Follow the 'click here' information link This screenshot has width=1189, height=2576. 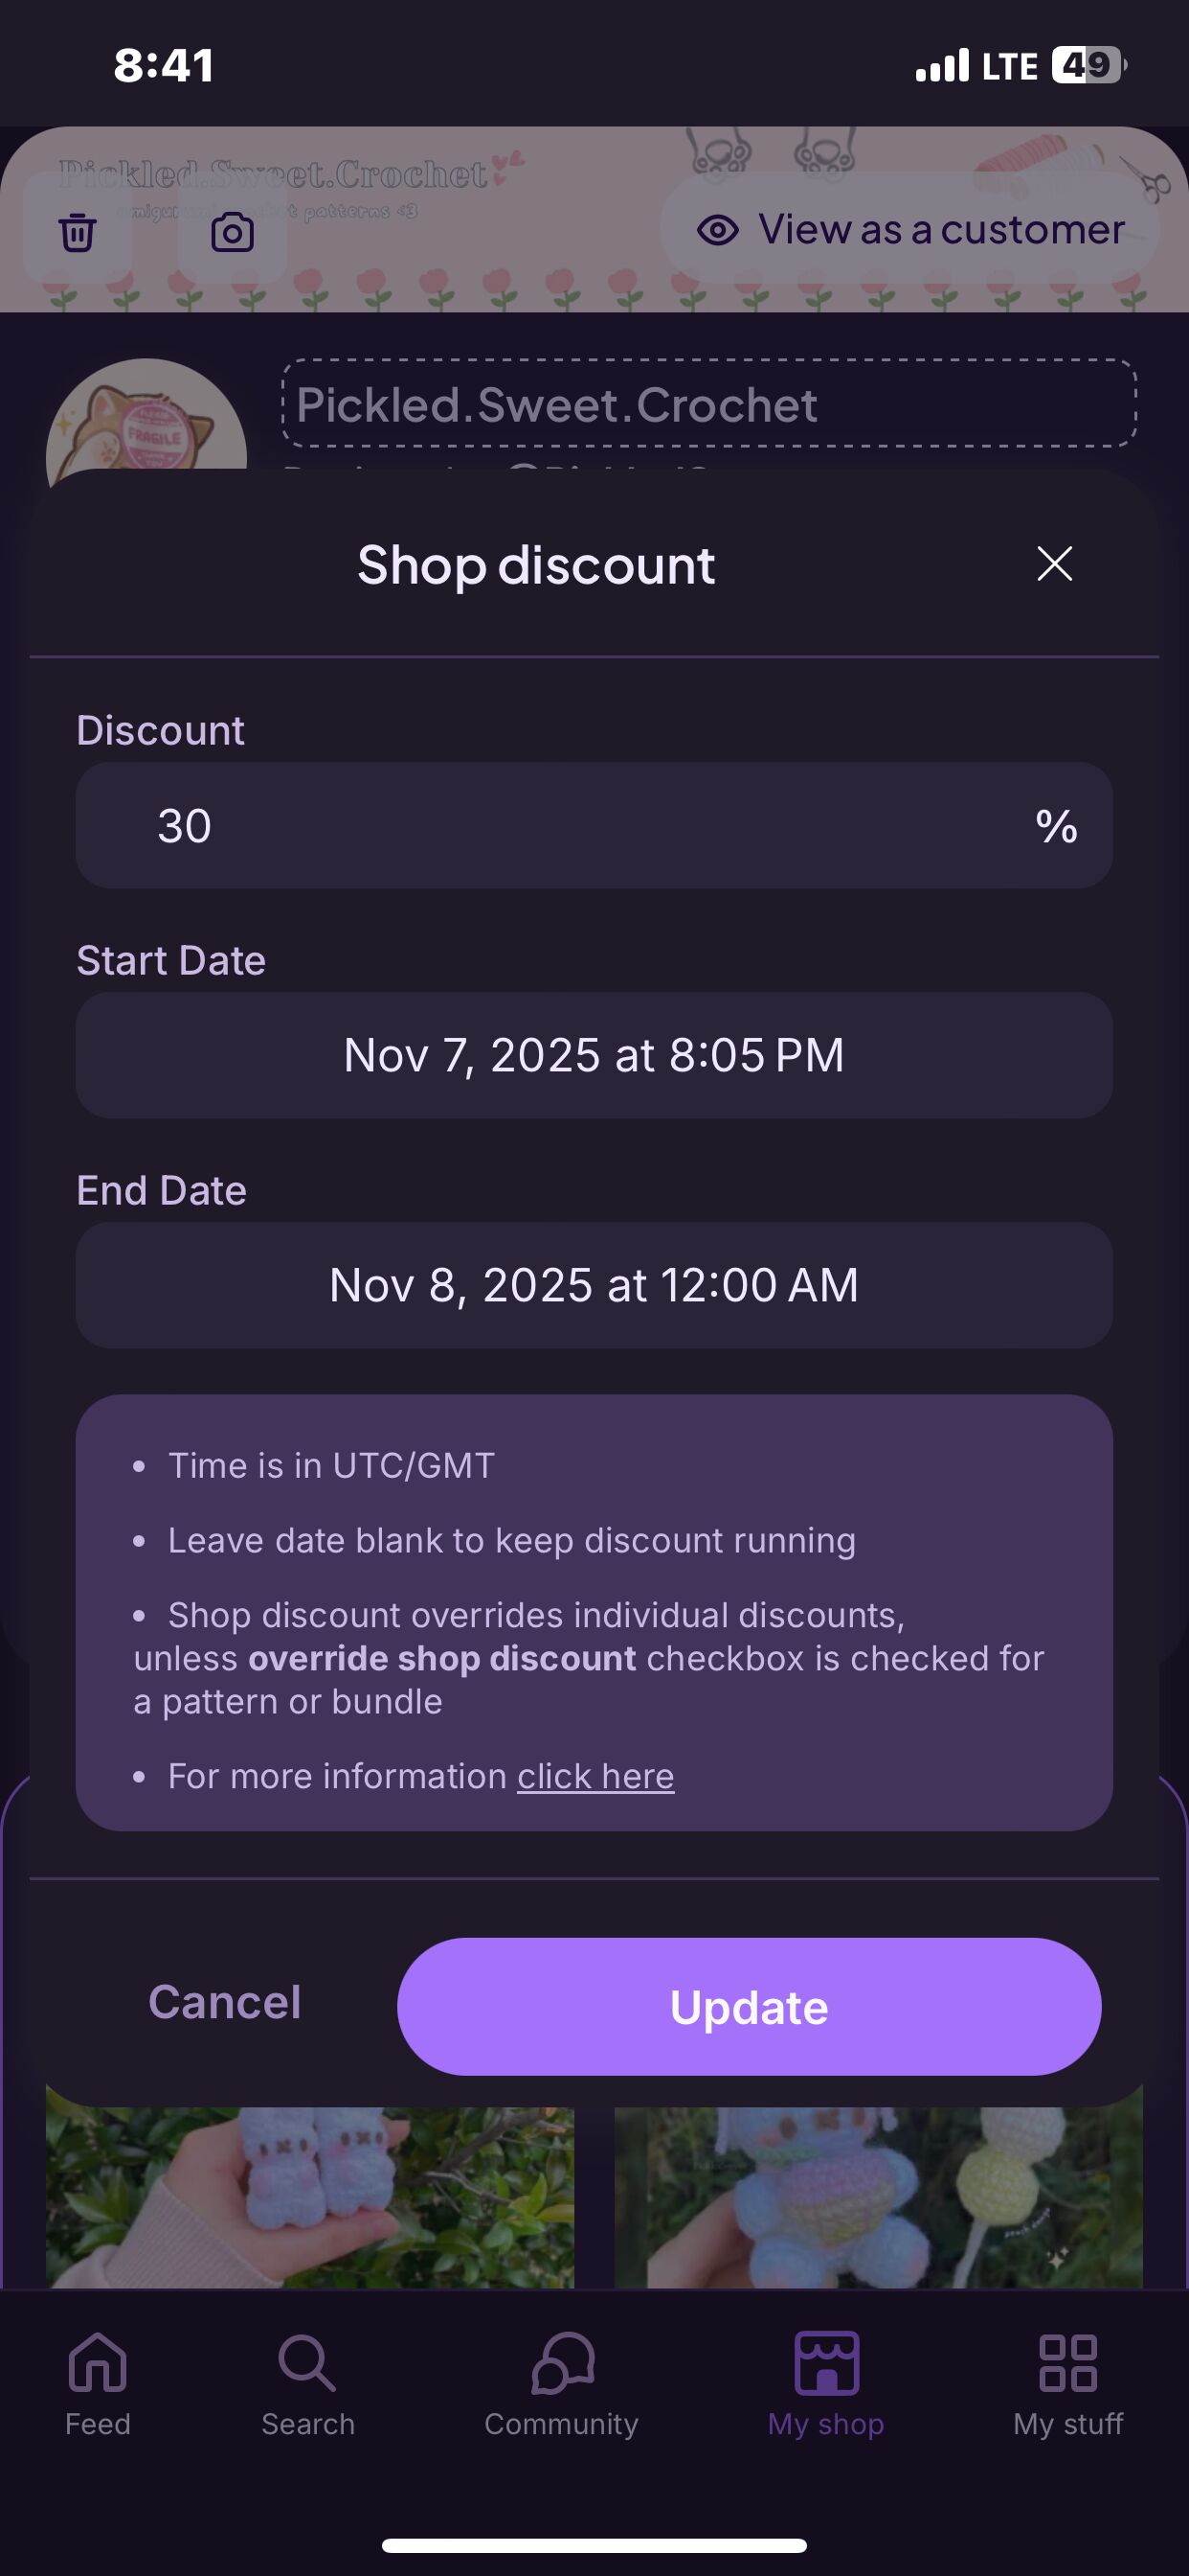coord(595,1777)
